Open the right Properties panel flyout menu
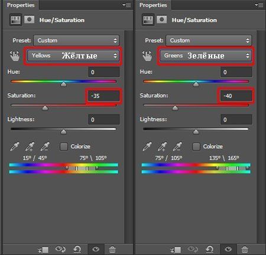This screenshot has height=255, width=266. 259,5
